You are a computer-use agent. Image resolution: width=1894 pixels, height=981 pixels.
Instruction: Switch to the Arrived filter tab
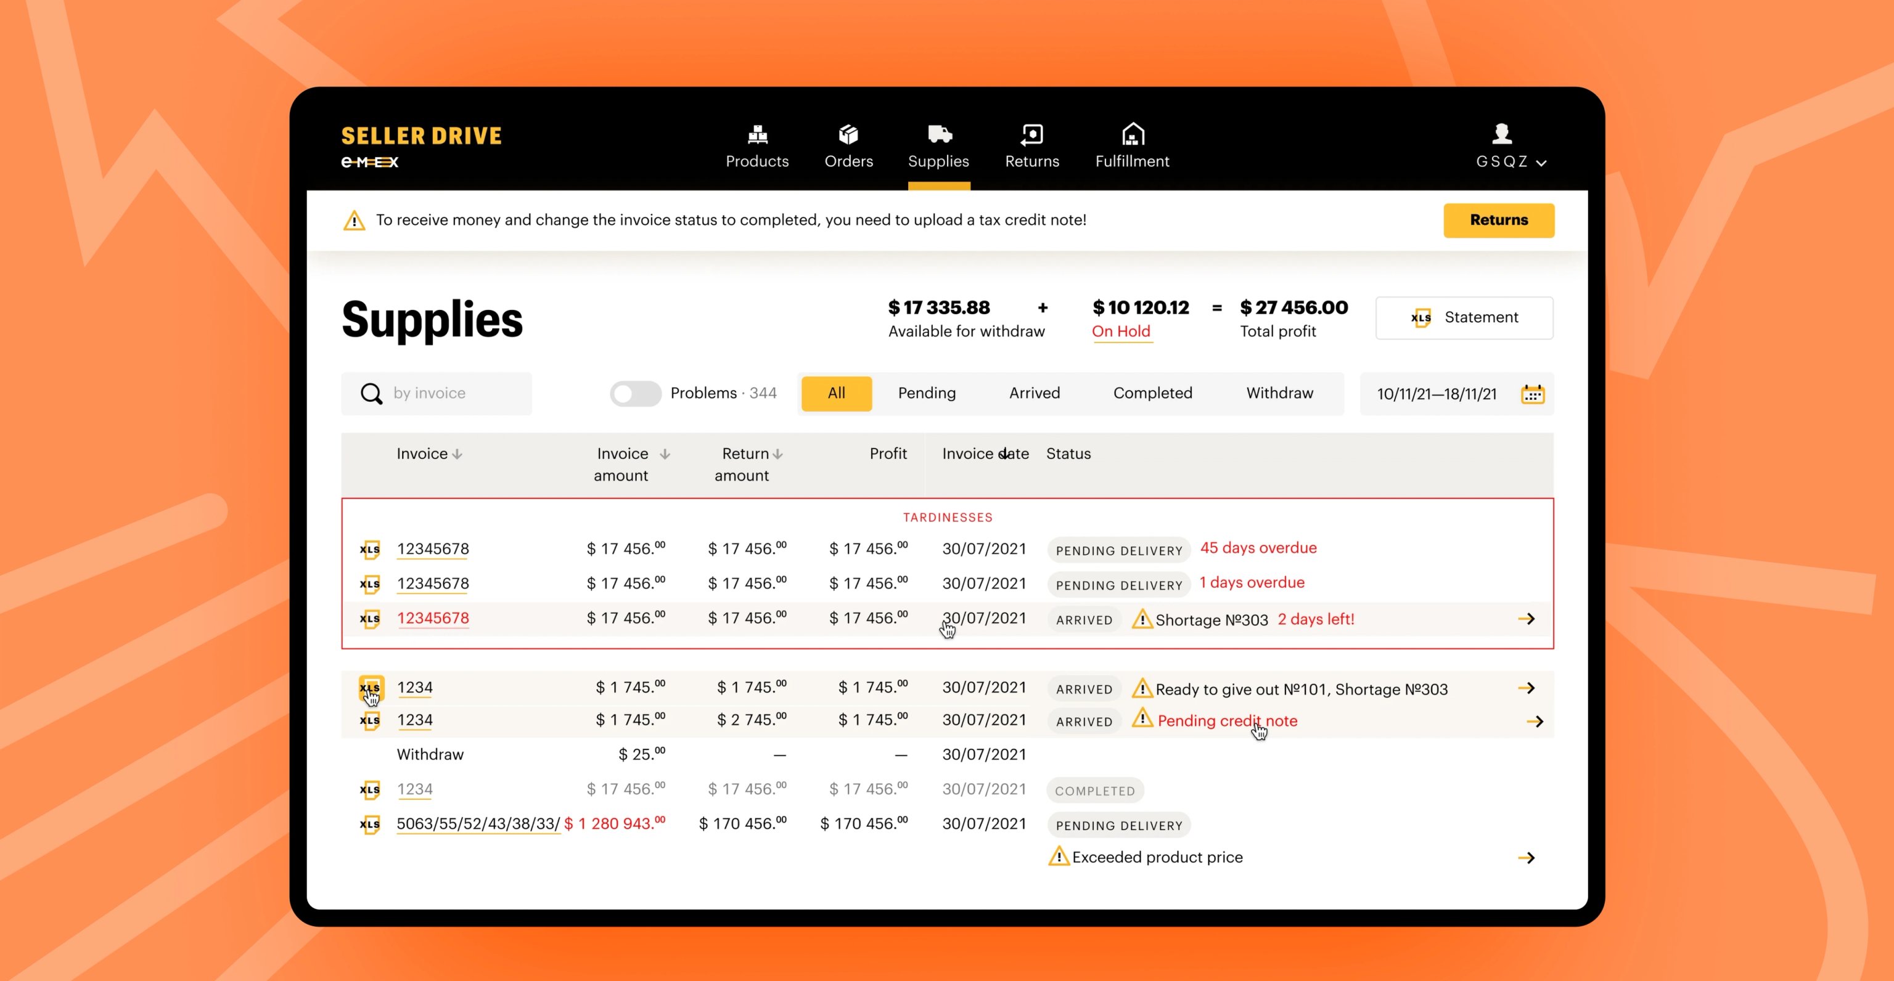[1035, 393]
